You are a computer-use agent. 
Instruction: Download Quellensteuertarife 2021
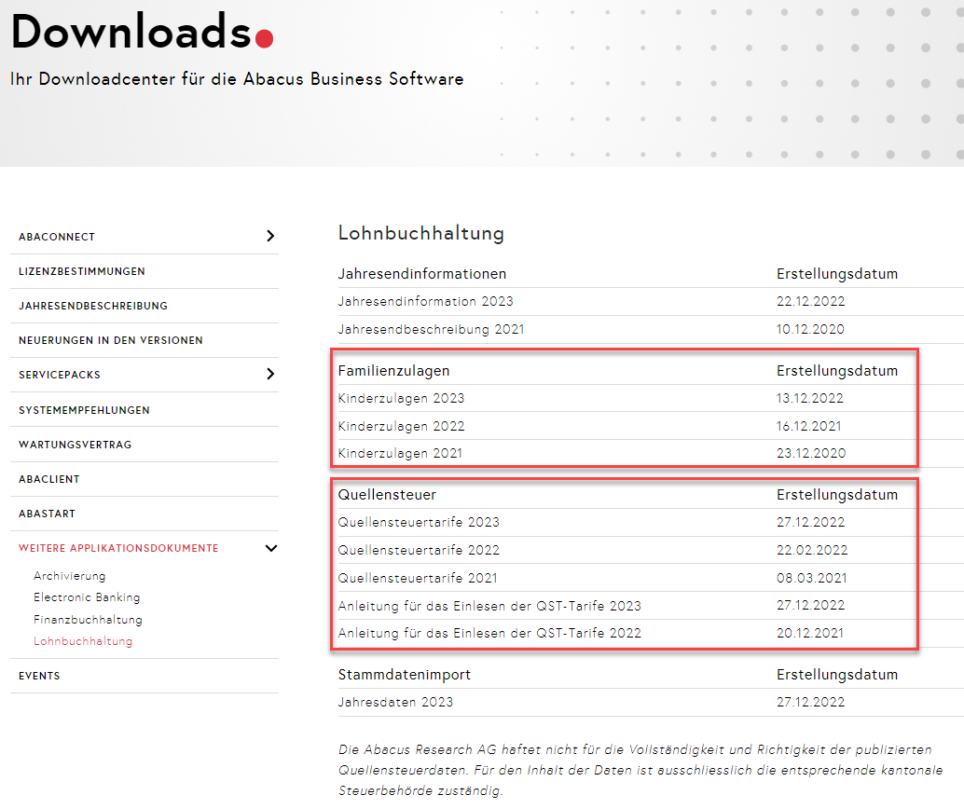coord(418,579)
